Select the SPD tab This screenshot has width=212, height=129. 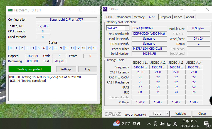tap(152, 17)
